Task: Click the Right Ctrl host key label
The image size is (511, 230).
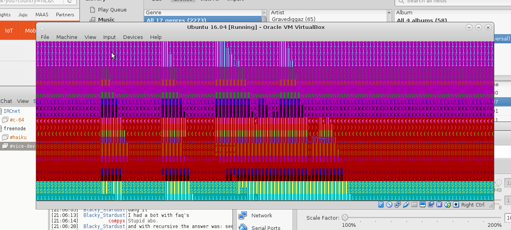Action: pos(473,205)
